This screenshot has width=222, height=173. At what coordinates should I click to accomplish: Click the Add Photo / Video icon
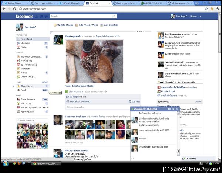[77, 25]
